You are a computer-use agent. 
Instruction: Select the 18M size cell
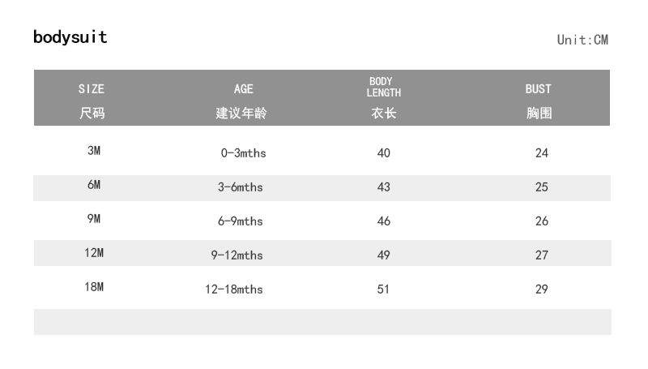(94, 287)
